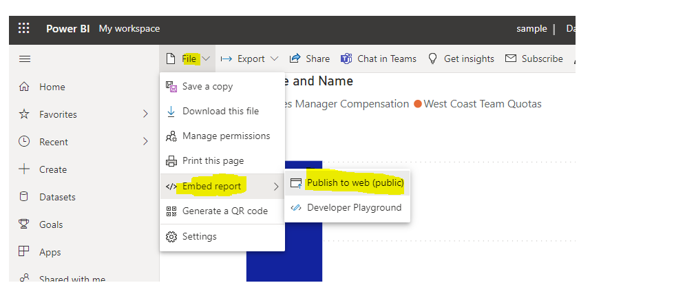Screen dimensions: 685x294
Task: Click the Recent clock icon
Action: [24, 142]
